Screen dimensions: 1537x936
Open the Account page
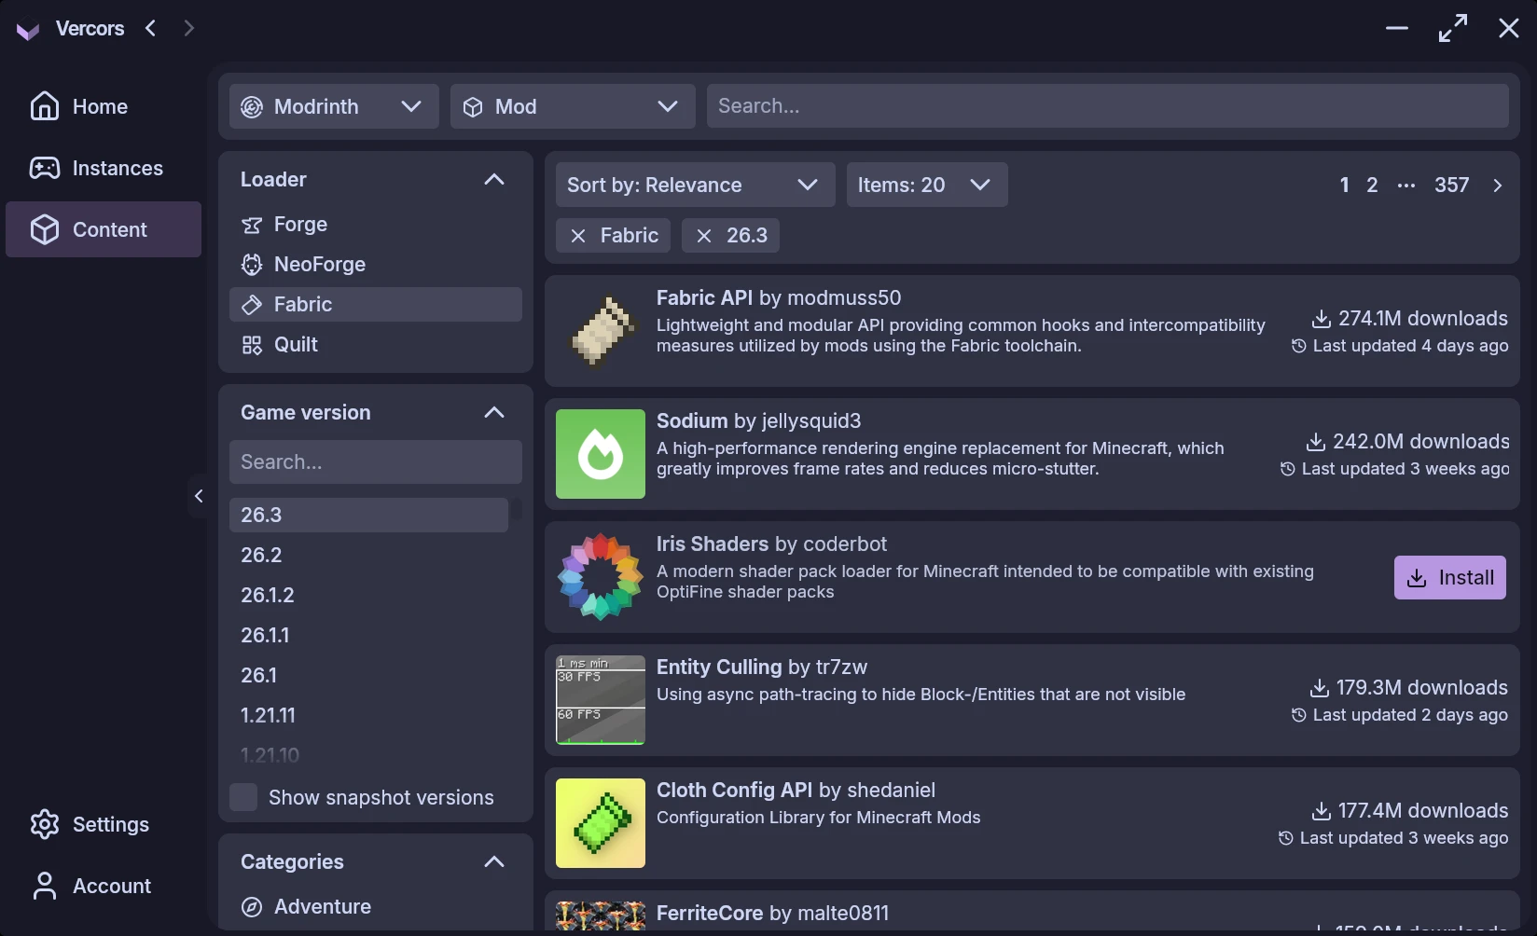coord(104,886)
